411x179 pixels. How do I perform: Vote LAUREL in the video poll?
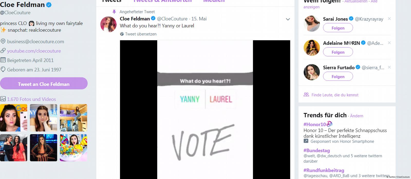(221, 99)
